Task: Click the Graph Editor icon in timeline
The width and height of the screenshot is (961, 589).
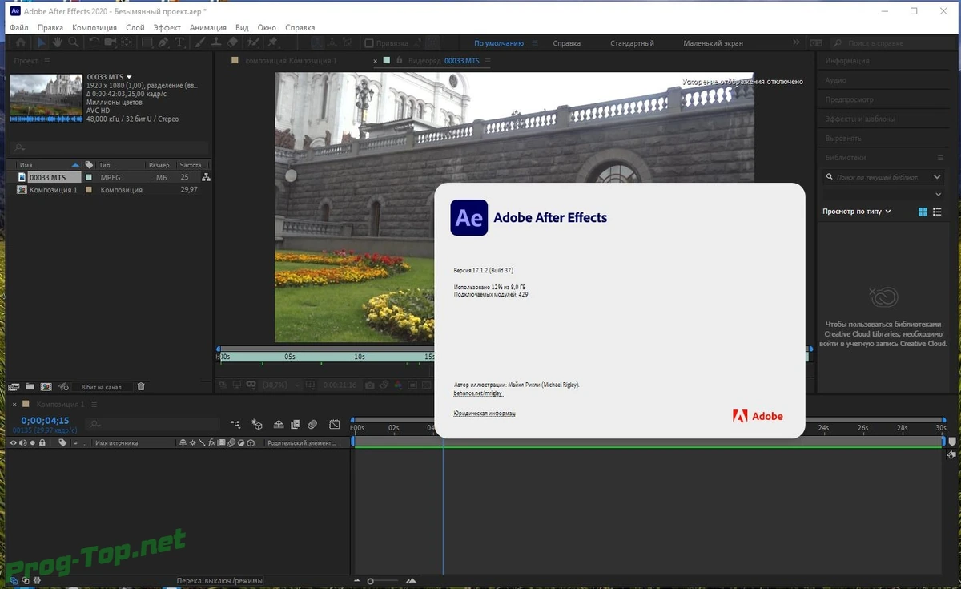Action: [x=335, y=424]
